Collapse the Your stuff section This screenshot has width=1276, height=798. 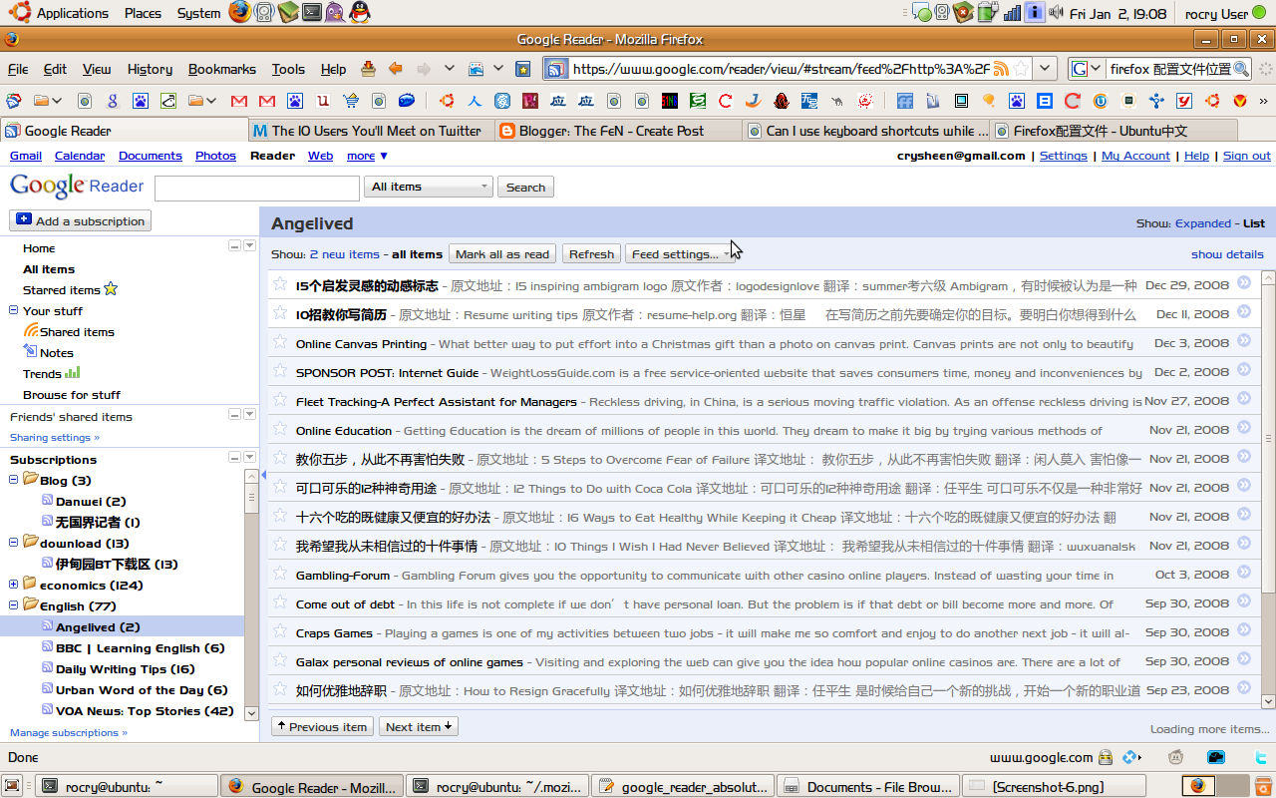coord(15,310)
